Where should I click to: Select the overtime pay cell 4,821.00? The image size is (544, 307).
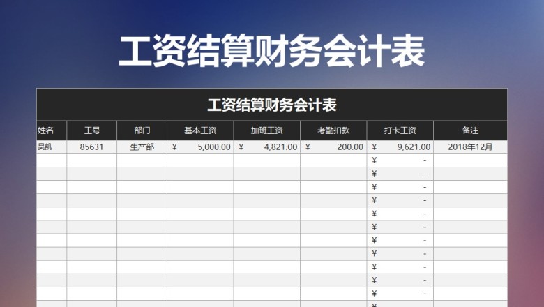(x=267, y=147)
